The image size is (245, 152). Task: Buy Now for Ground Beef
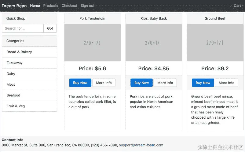(203, 83)
